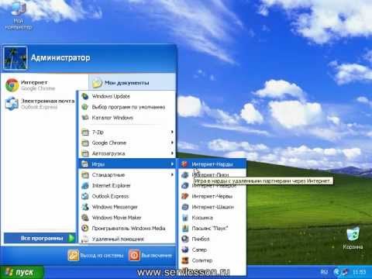Click the Выбор программ по умолчанию icon
Viewport: 372px width, 279px height.
[x=85, y=107]
